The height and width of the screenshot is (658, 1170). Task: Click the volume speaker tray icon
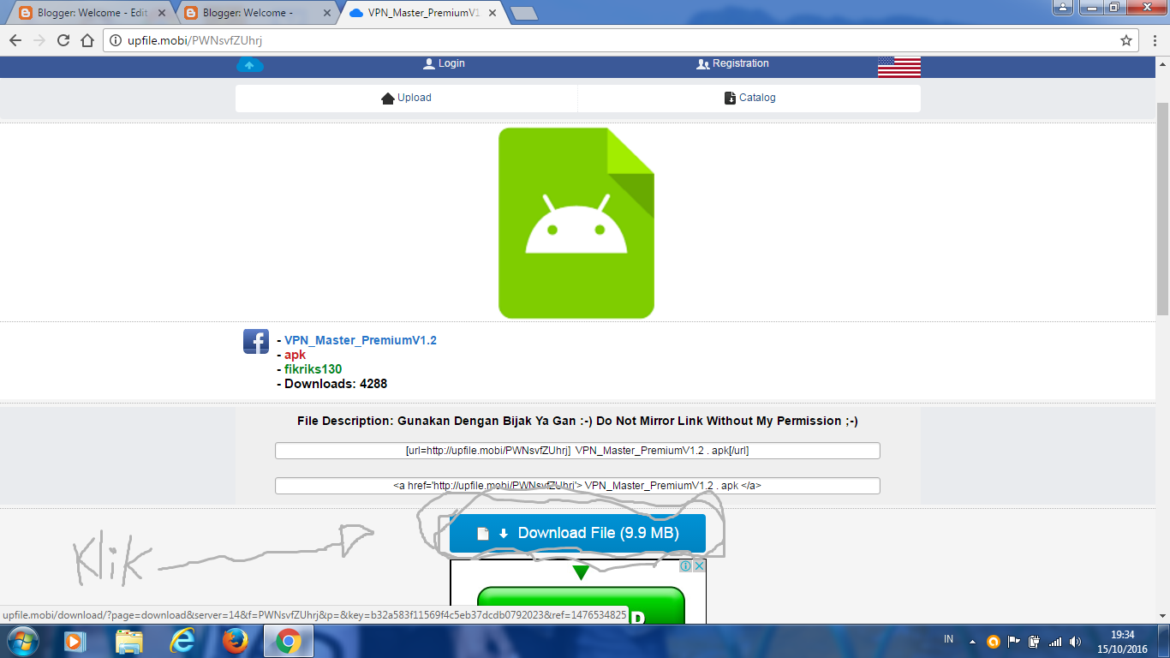(x=1076, y=641)
